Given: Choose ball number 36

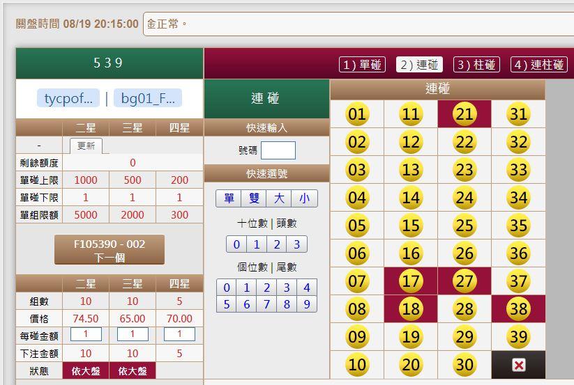Looking at the screenshot, I should [518, 253].
